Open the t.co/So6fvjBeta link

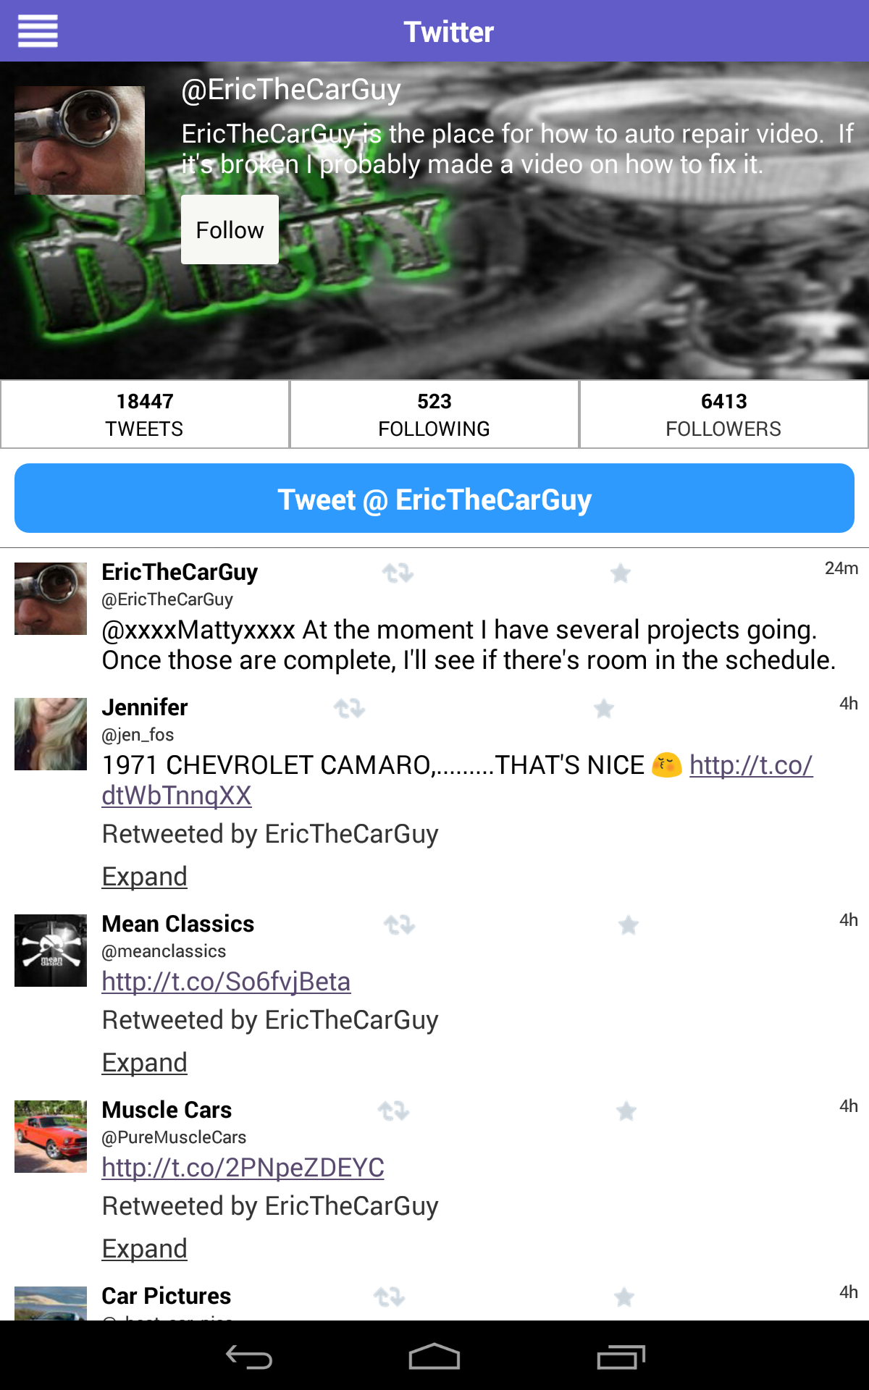(x=226, y=982)
